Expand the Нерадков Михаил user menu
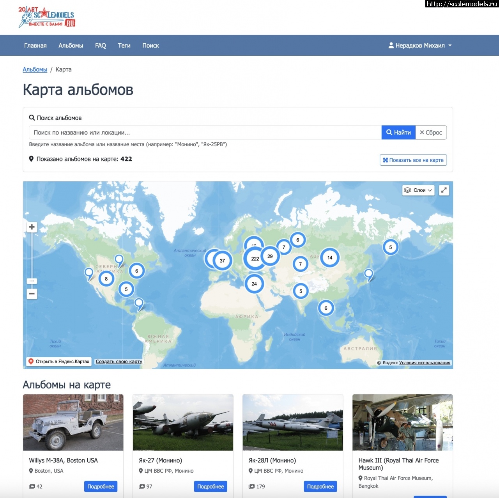 click(420, 45)
